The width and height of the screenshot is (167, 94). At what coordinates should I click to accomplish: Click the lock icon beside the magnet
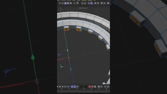point(85,3)
